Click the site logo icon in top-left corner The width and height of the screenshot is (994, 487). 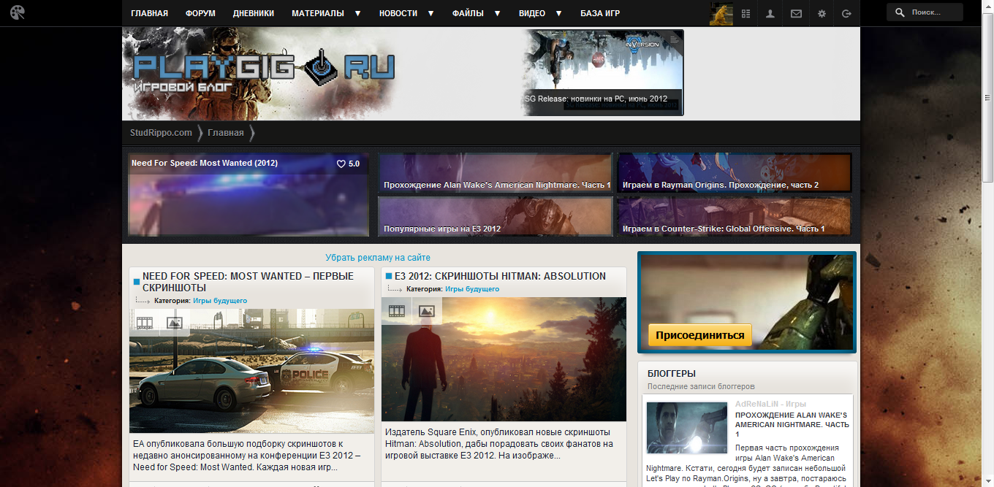(18, 12)
